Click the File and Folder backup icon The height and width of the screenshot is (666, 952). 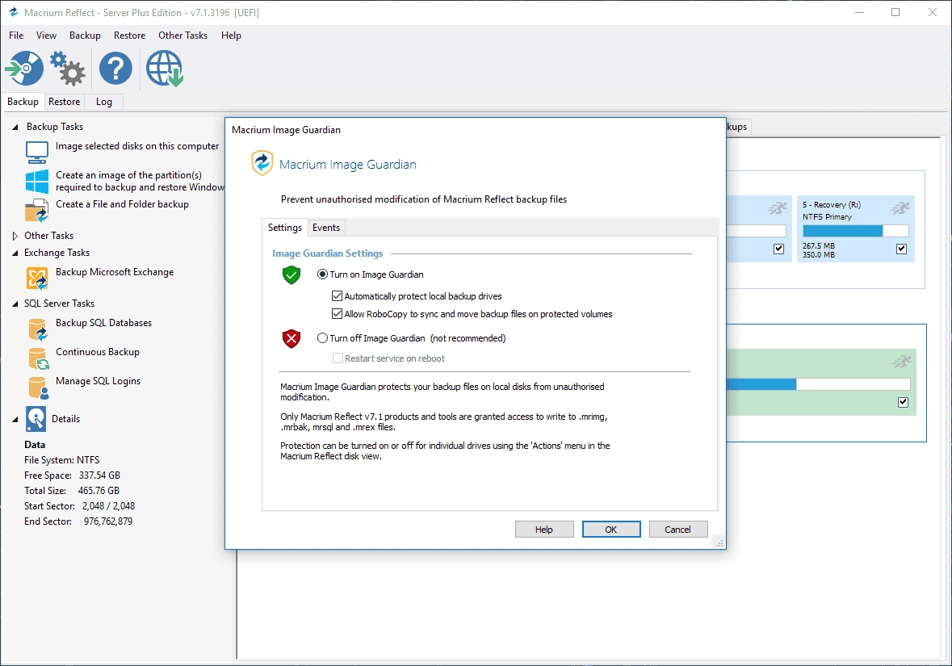click(x=37, y=211)
